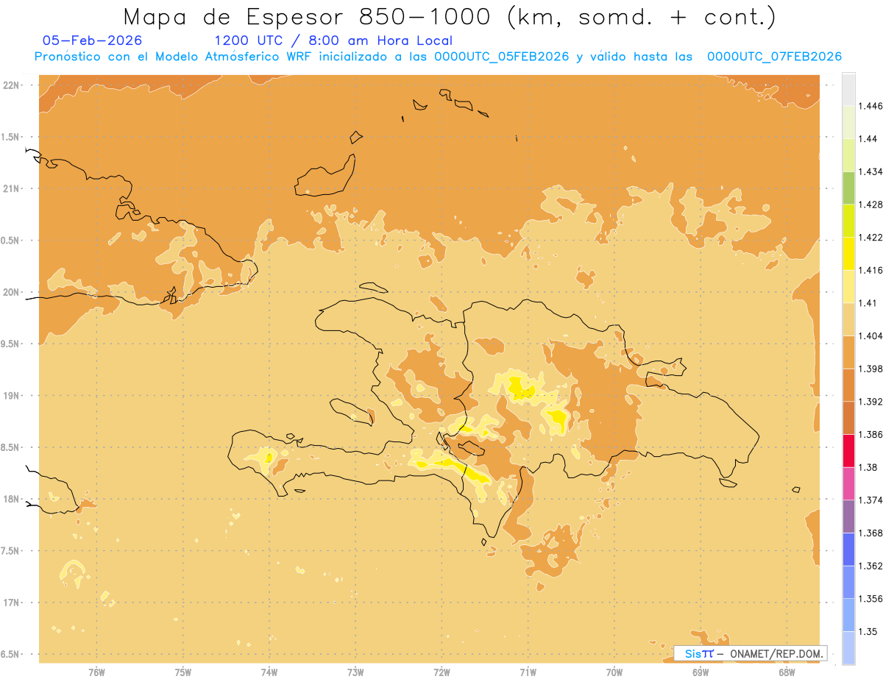Click the legend value '1.446'

871,106
